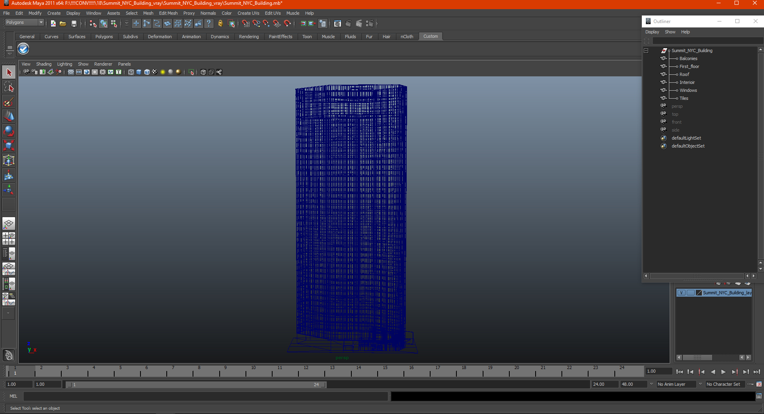Activate the Scale tool in toolbox
Image resolution: width=764 pixels, height=414 pixels.
coord(9,146)
